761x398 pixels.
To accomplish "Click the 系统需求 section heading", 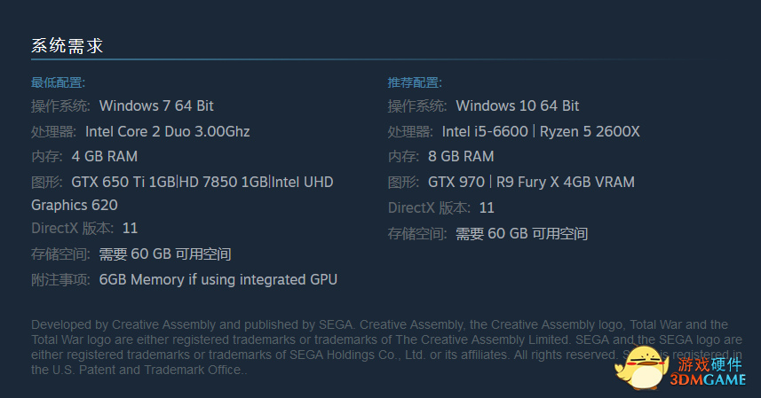I will pos(67,45).
